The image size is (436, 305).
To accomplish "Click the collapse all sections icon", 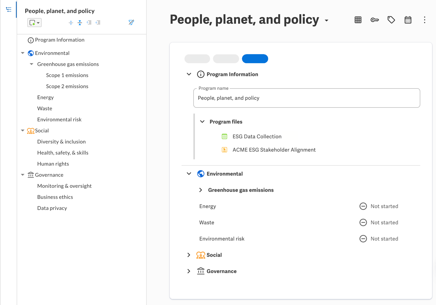I will tap(80, 23).
